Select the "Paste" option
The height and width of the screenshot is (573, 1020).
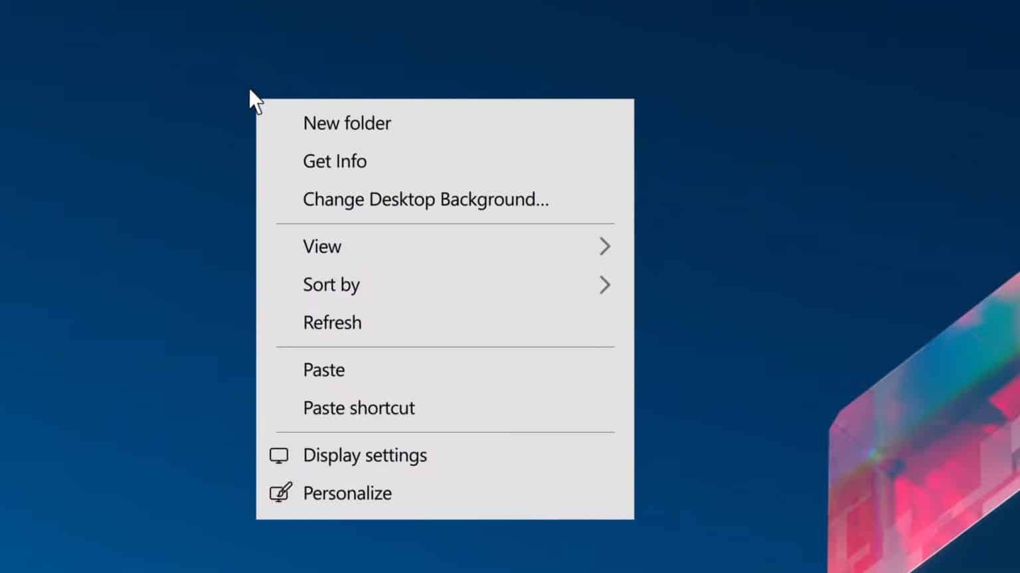pyautogui.click(x=323, y=370)
